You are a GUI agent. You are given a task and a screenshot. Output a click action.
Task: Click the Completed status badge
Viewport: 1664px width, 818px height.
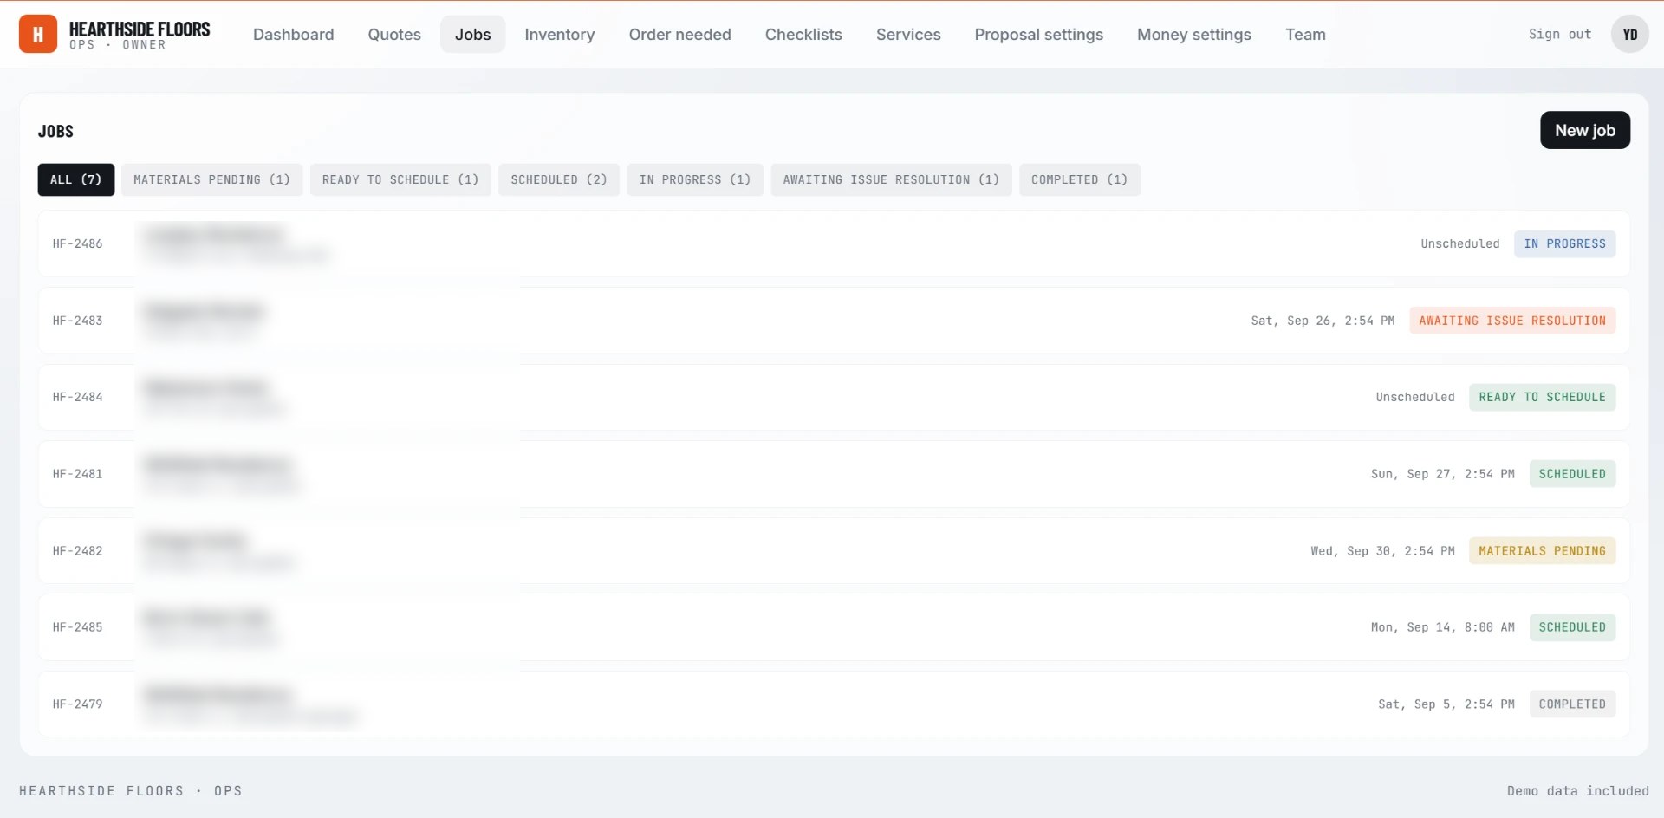pos(1572,704)
